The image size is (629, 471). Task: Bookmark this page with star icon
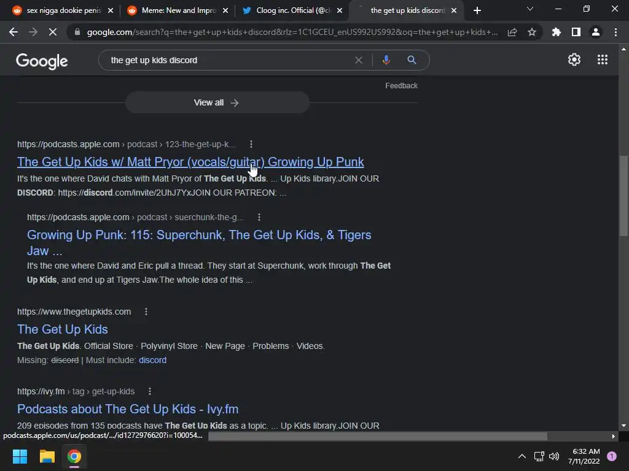tap(532, 32)
